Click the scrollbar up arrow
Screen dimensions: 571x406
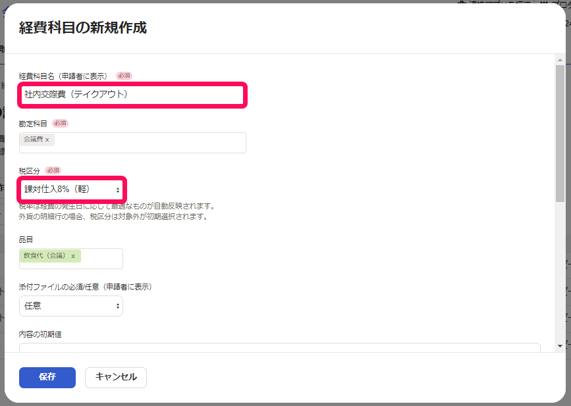pos(560,60)
